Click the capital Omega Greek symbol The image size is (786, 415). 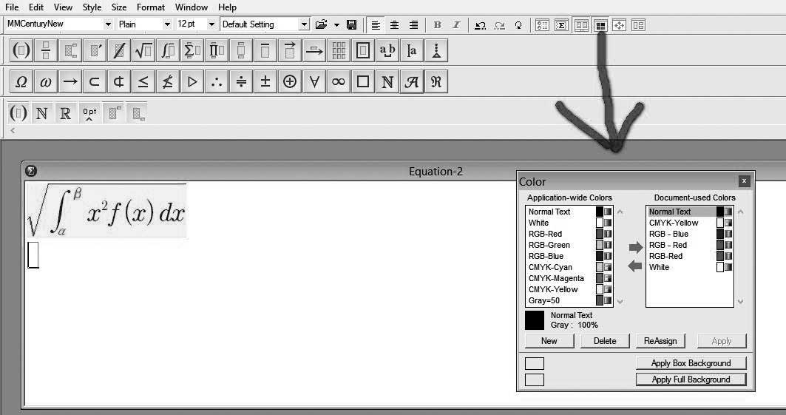pyautogui.click(x=21, y=81)
